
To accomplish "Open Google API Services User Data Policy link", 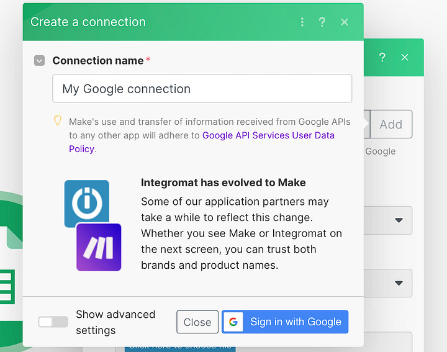I will click(x=202, y=142).
